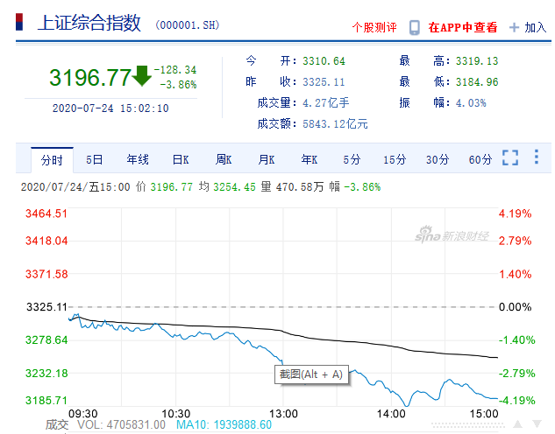Open the 个股测评 link
Screen dimensions: 555x434
pos(374,27)
